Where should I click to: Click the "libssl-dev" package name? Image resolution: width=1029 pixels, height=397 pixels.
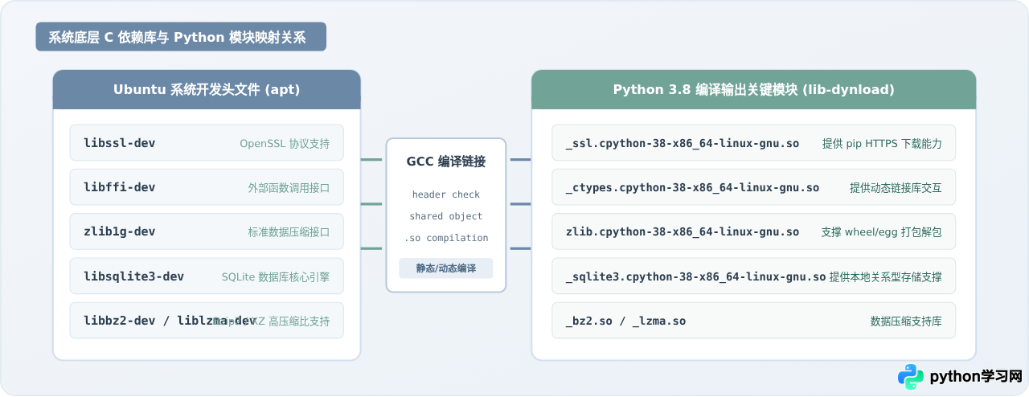click(x=120, y=143)
